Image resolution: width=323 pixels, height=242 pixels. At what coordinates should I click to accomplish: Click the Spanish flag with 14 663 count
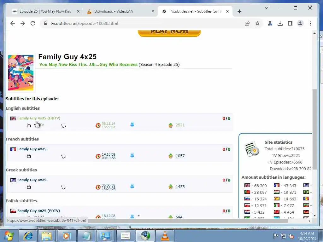(x=276, y=199)
